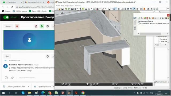Open a project file with the folder icon
This screenshot has width=171, height=96.
60,9
